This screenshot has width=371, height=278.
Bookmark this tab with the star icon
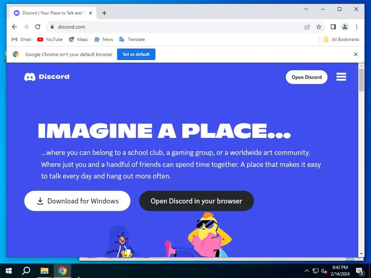[319, 27]
